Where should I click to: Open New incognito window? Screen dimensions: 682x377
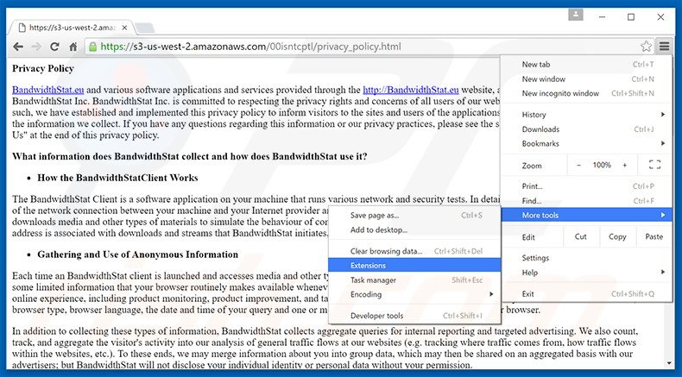[x=587, y=93]
